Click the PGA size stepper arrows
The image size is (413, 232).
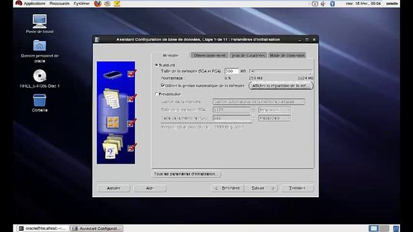click(254, 118)
